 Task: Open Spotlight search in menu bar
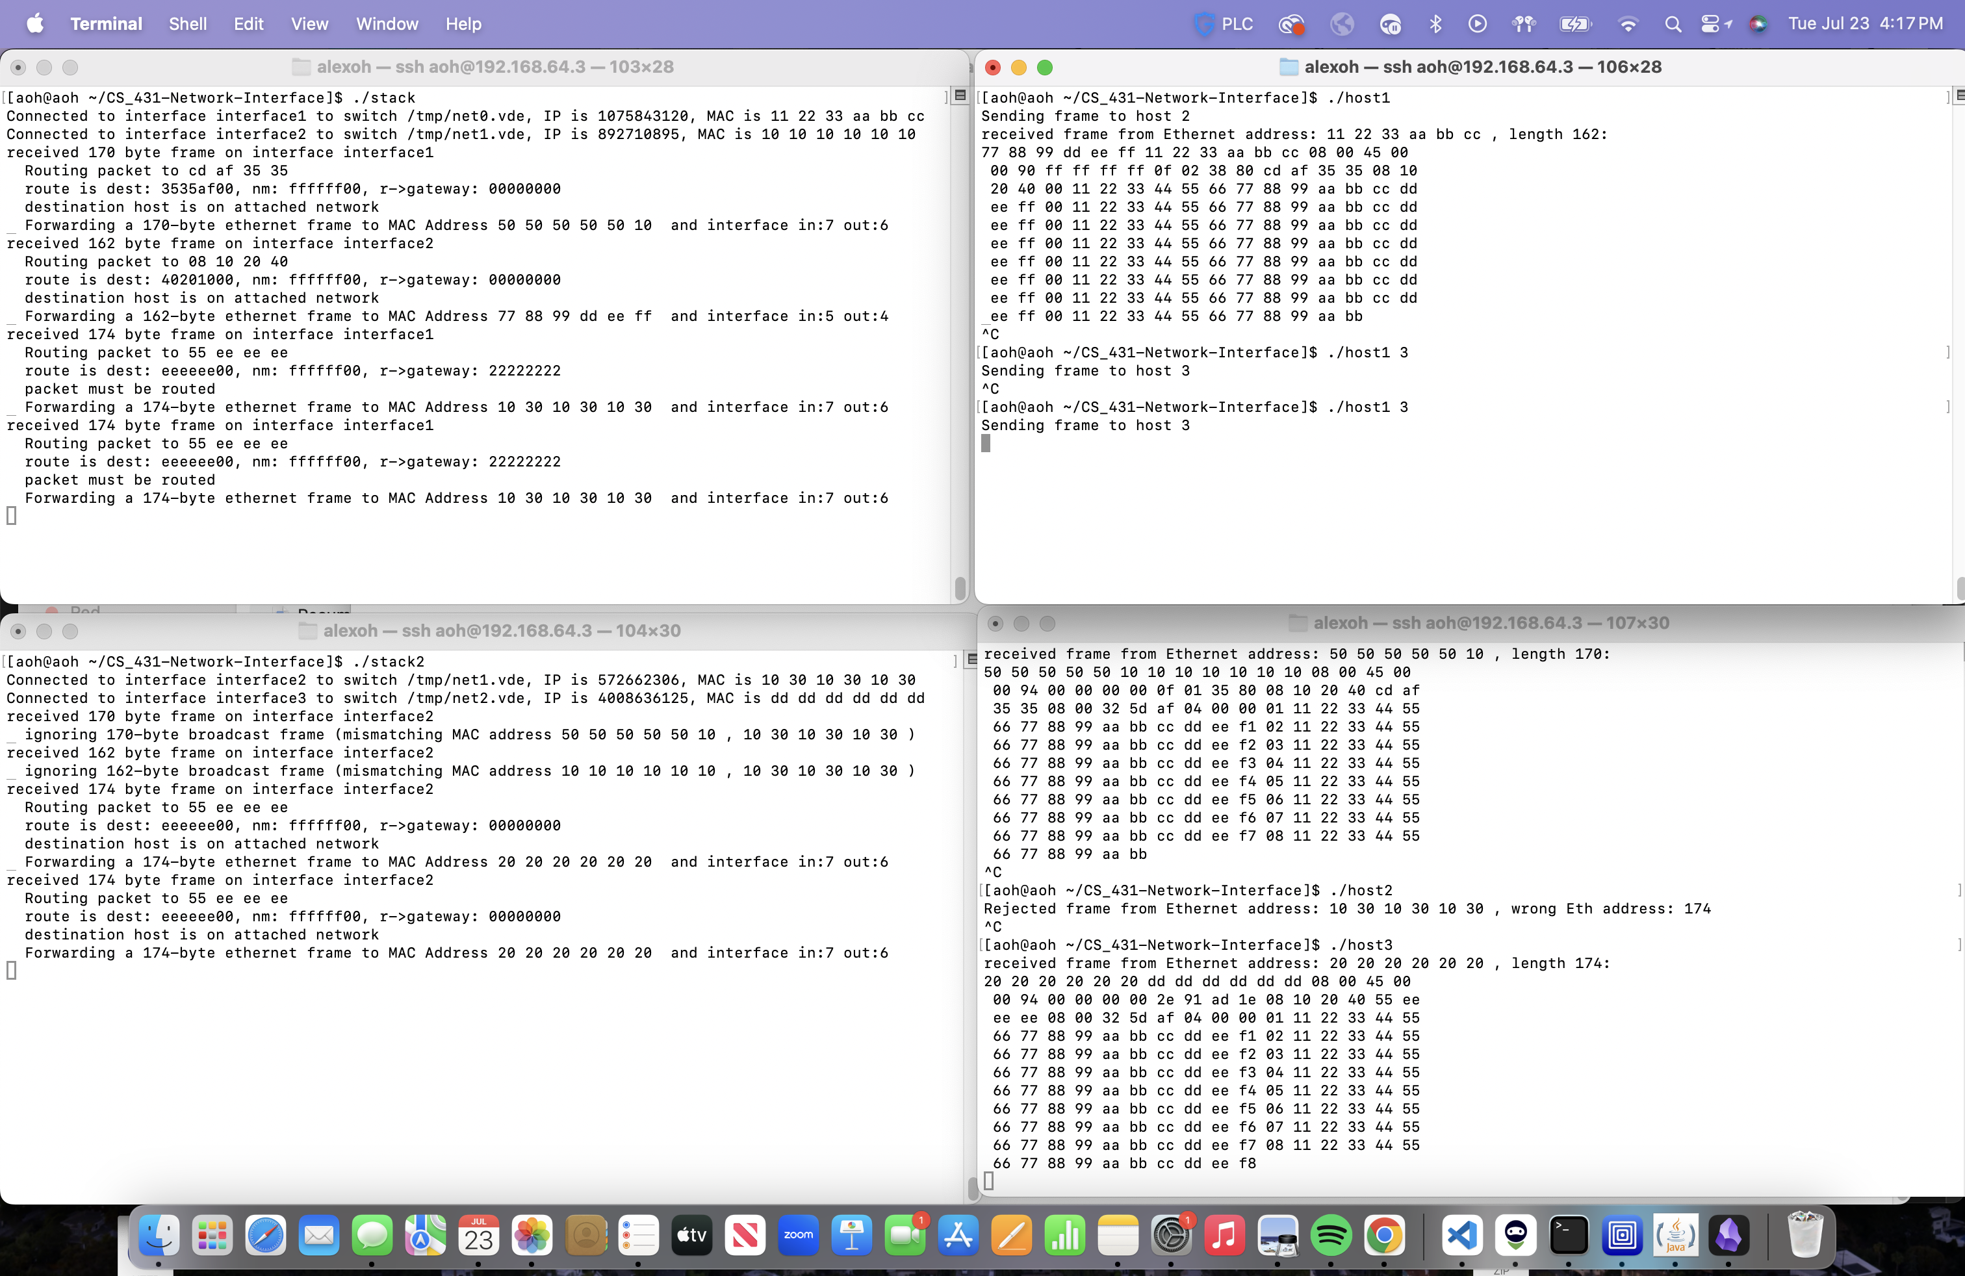pyautogui.click(x=1673, y=24)
